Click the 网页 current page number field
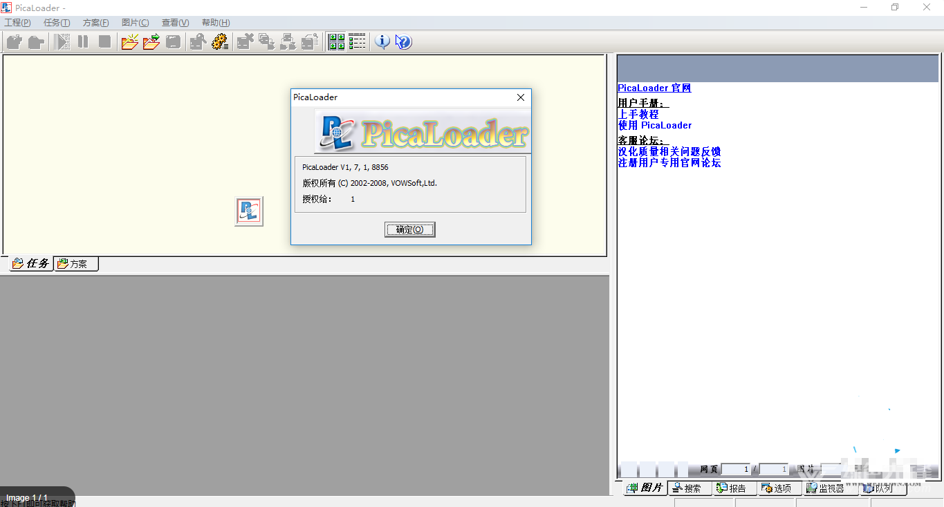944x507 pixels. tap(737, 470)
